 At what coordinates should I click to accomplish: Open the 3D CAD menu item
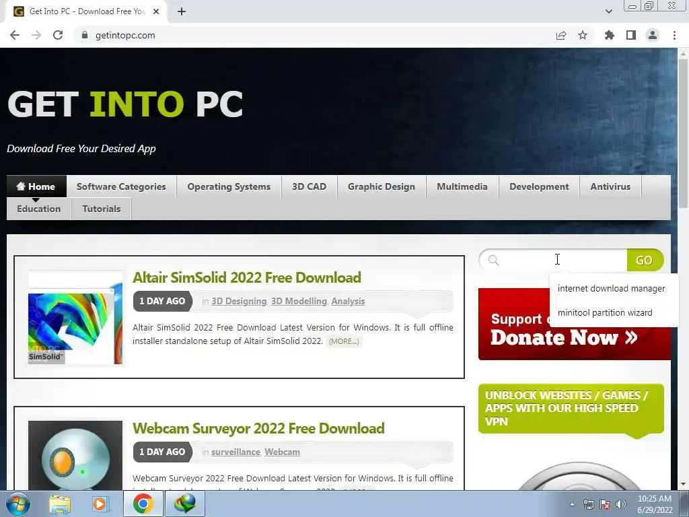310,186
